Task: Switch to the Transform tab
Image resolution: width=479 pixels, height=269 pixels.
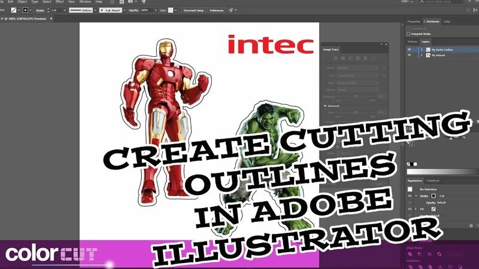Action: [x=433, y=181]
